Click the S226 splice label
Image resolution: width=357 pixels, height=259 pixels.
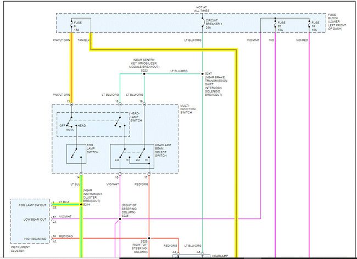pos(144,241)
